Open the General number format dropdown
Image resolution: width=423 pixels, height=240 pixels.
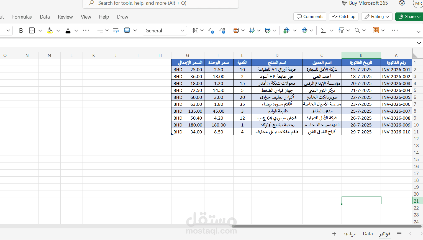(165, 30)
